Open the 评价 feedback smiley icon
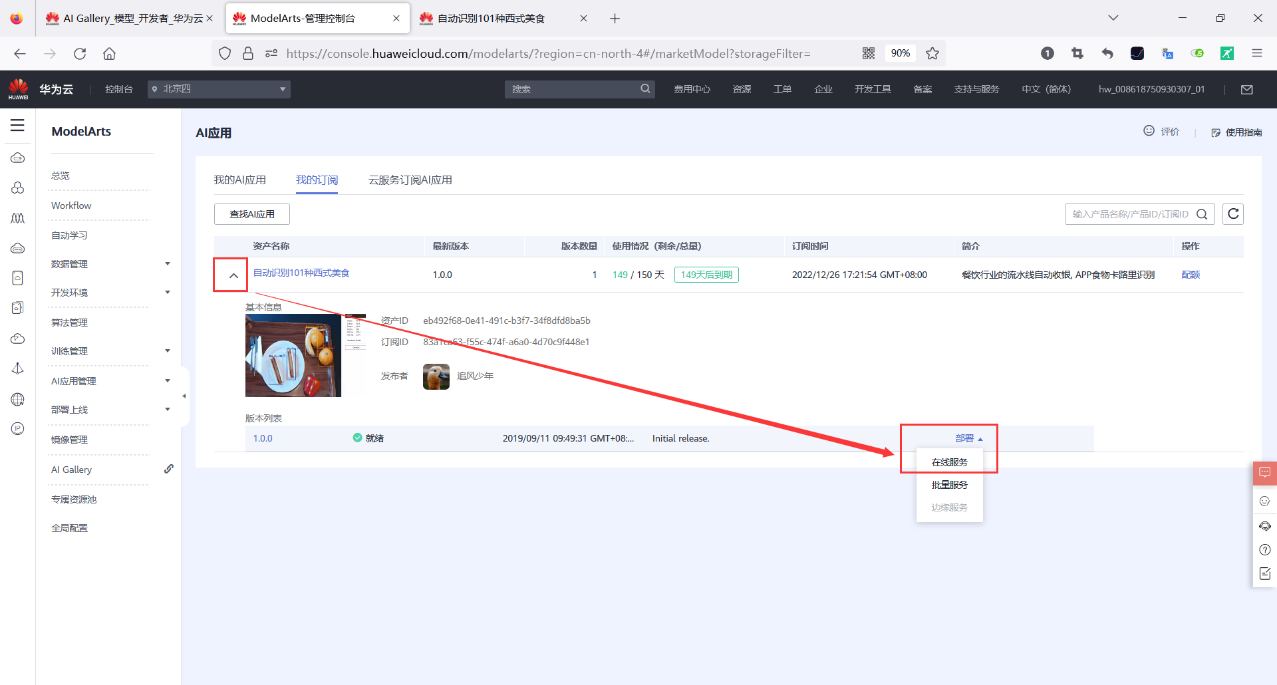Viewport: 1277px width, 685px height. [1149, 131]
